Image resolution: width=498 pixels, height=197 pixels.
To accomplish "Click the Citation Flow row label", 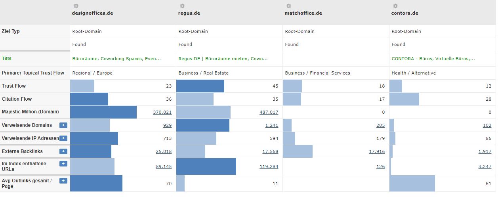I will pos(17,99).
